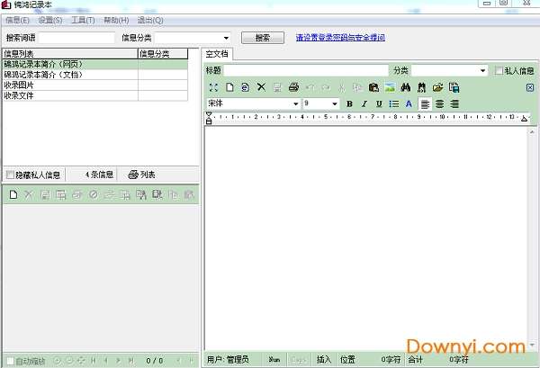Toggle bullet list formatting
Image resolution: width=540 pixels, height=368 pixels.
394,103
